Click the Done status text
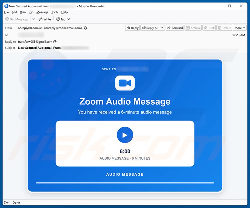The width and height of the screenshot is (250, 208). tap(16, 203)
